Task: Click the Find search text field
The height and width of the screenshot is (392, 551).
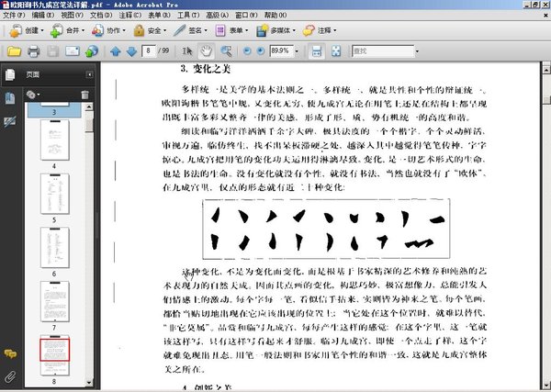Action: [383, 51]
